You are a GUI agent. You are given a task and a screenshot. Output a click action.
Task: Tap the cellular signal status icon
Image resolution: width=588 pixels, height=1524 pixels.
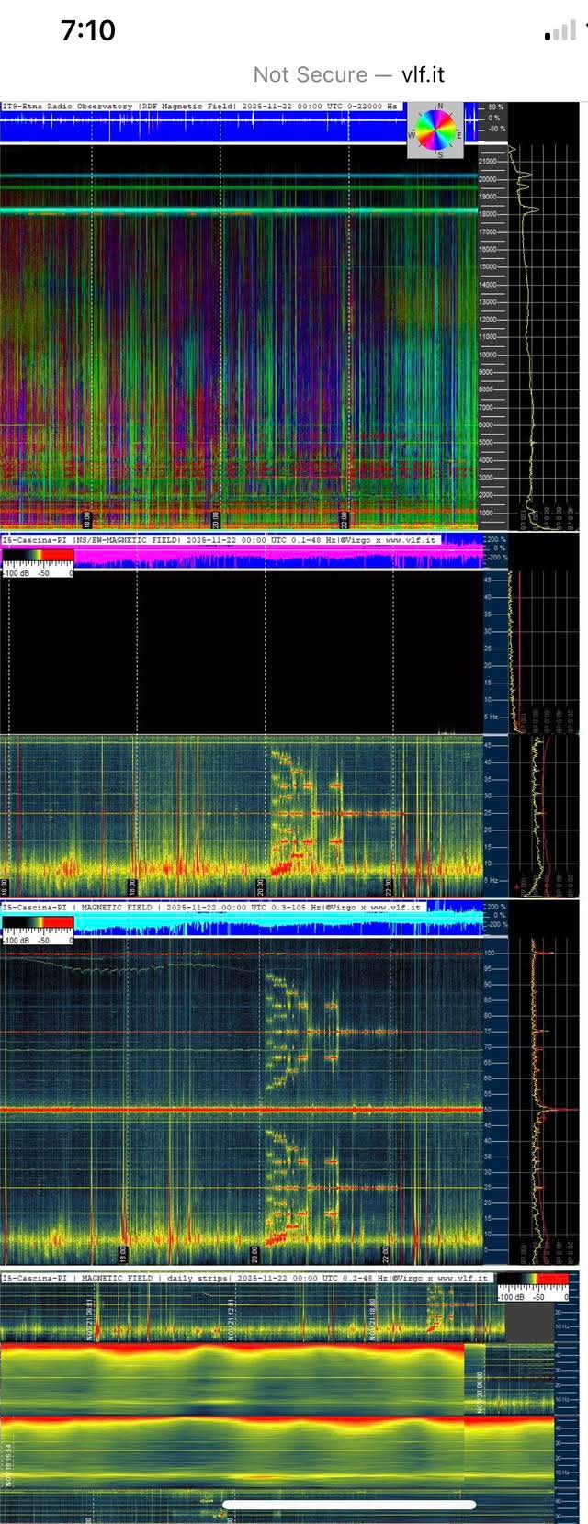coord(560,33)
